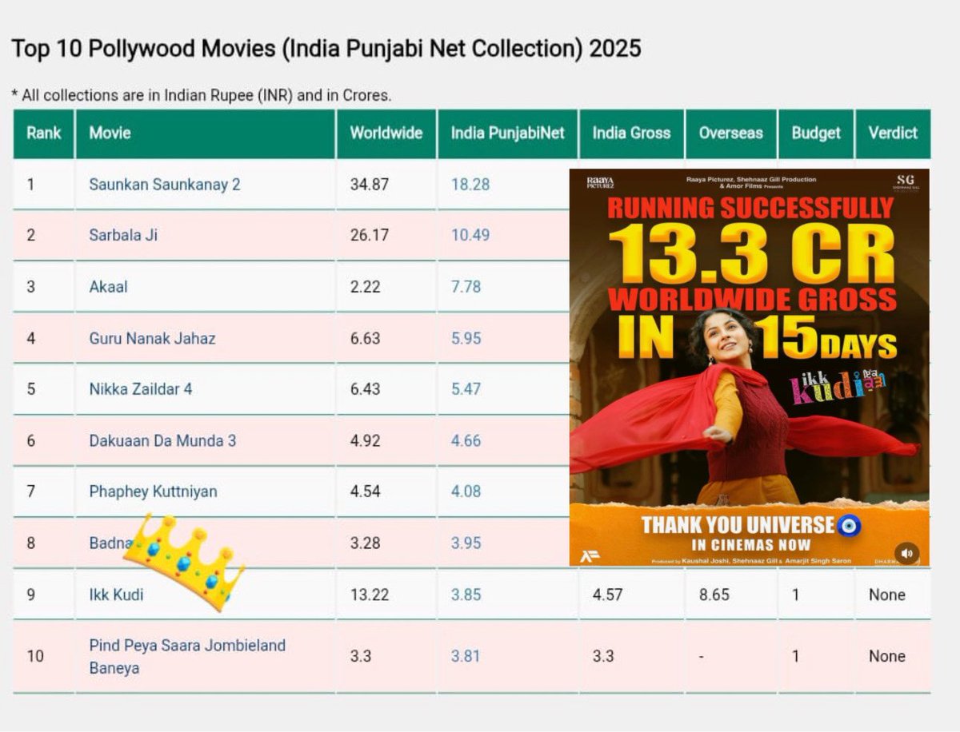Open the Dakuaan Da Munda 3 link

(162, 440)
